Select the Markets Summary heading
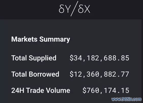 pyautogui.click(x=40, y=39)
